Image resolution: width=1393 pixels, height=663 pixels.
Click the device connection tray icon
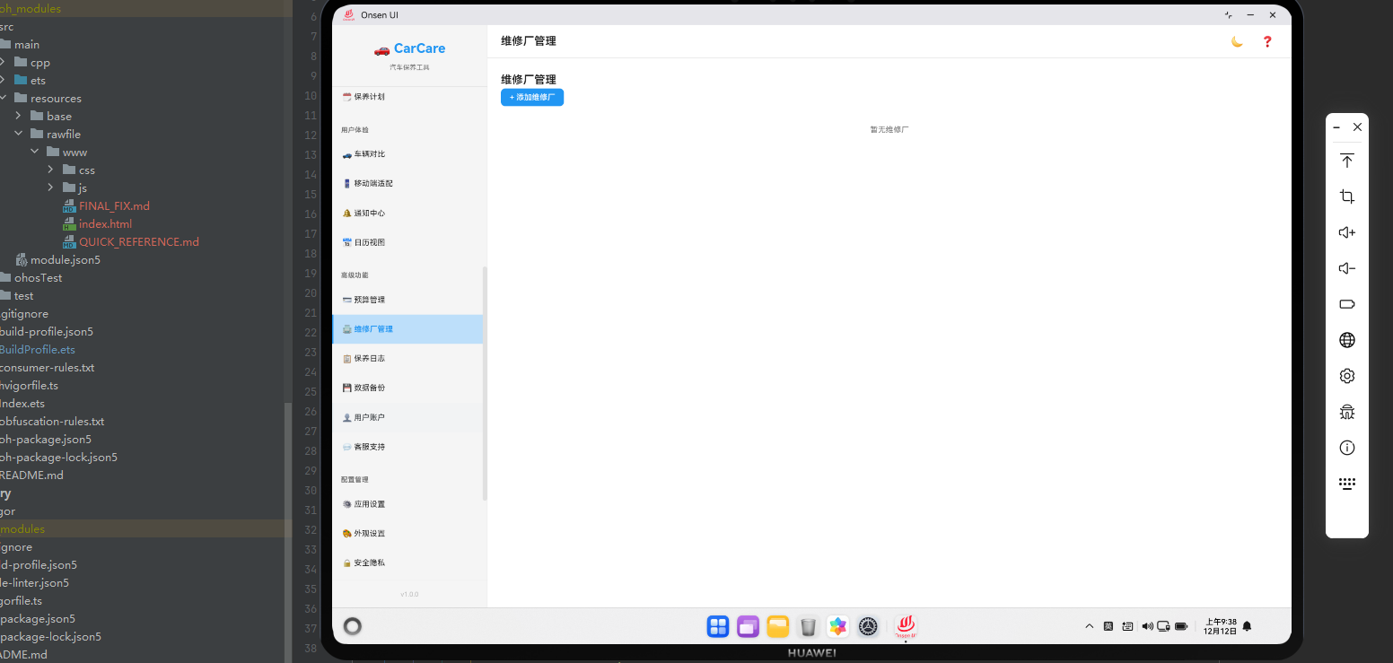pyautogui.click(x=1164, y=626)
